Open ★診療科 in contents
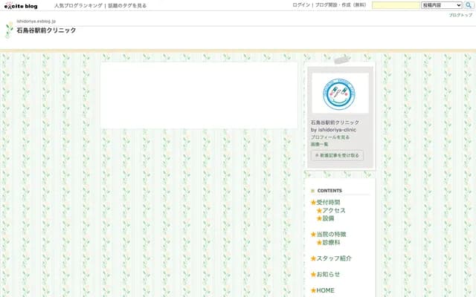This screenshot has height=297, width=476. (328, 243)
